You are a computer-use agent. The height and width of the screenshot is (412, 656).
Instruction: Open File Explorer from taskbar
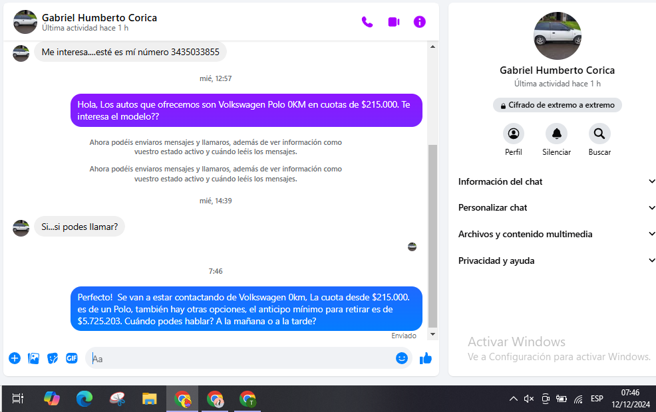click(x=149, y=399)
